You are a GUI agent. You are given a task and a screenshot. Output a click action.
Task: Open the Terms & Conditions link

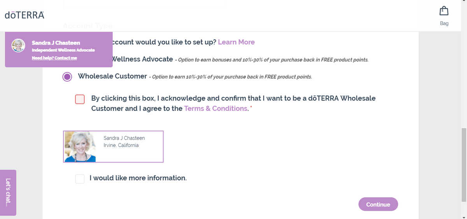click(x=216, y=109)
